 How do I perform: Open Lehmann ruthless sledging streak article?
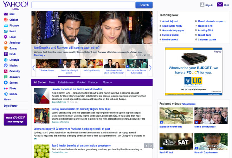72,129
